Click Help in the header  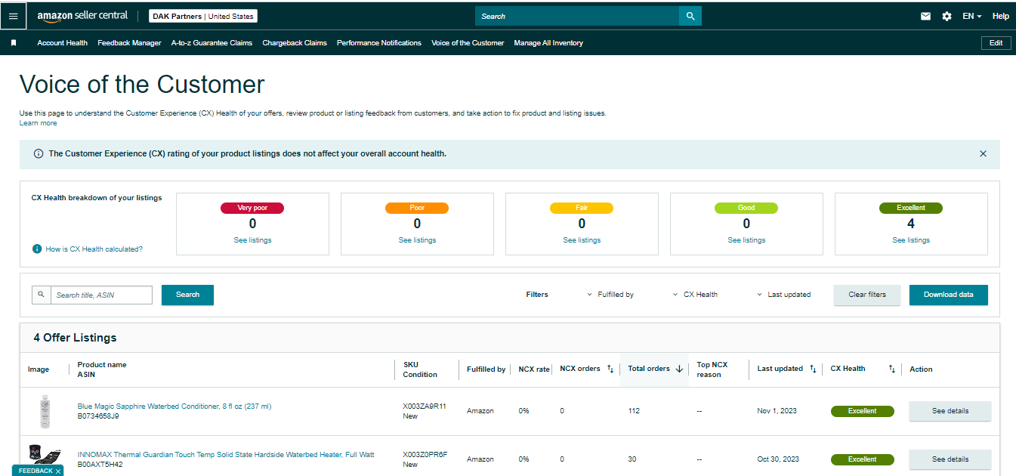[1000, 16]
